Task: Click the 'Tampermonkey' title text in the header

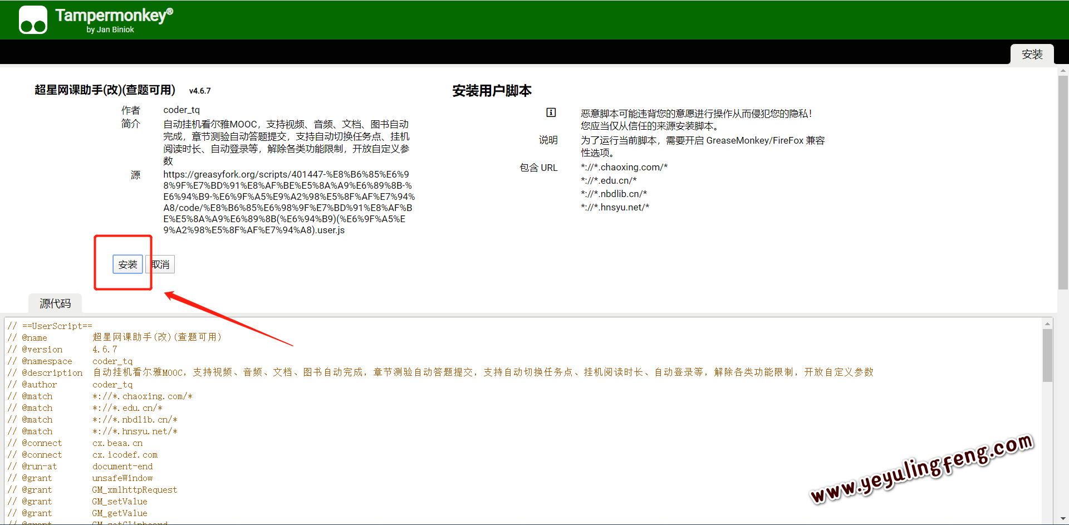Action: click(x=114, y=15)
